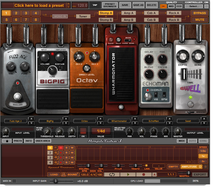This screenshot has height=196, width=223.
Task: Open the settings gear beside the AmpliTube button
Action: [x=206, y=167]
